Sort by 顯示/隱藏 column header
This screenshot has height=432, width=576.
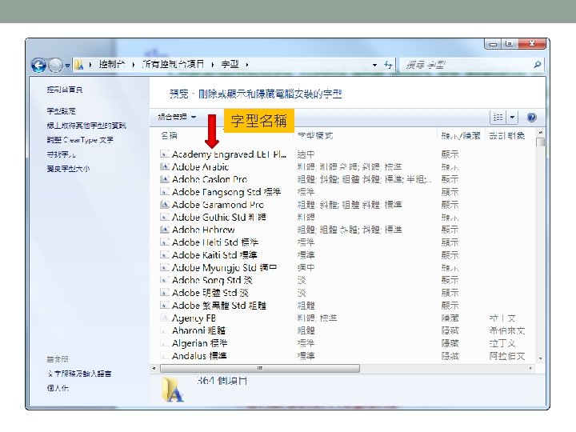461,135
